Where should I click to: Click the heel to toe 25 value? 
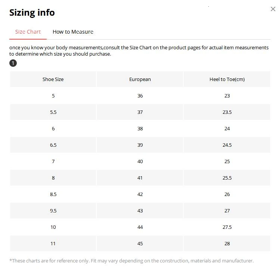(227, 161)
